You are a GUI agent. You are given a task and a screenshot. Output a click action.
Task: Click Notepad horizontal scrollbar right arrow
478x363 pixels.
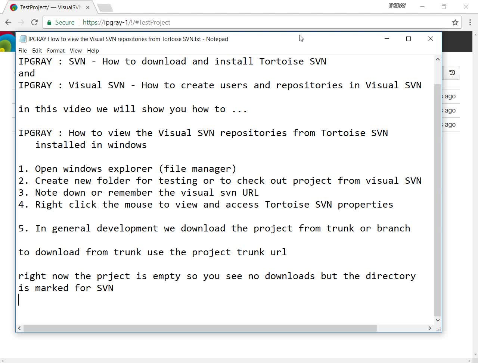[430, 328]
